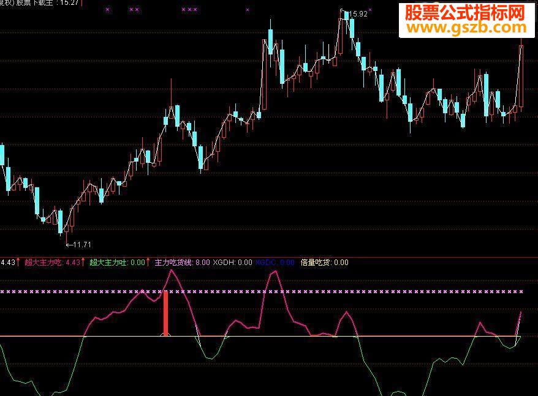The width and height of the screenshot is (538, 396).
Task: Click the red signal bar in indicator panel
Action: (165, 313)
